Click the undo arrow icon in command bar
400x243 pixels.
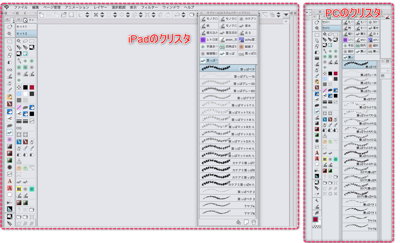click(x=177, y=15)
